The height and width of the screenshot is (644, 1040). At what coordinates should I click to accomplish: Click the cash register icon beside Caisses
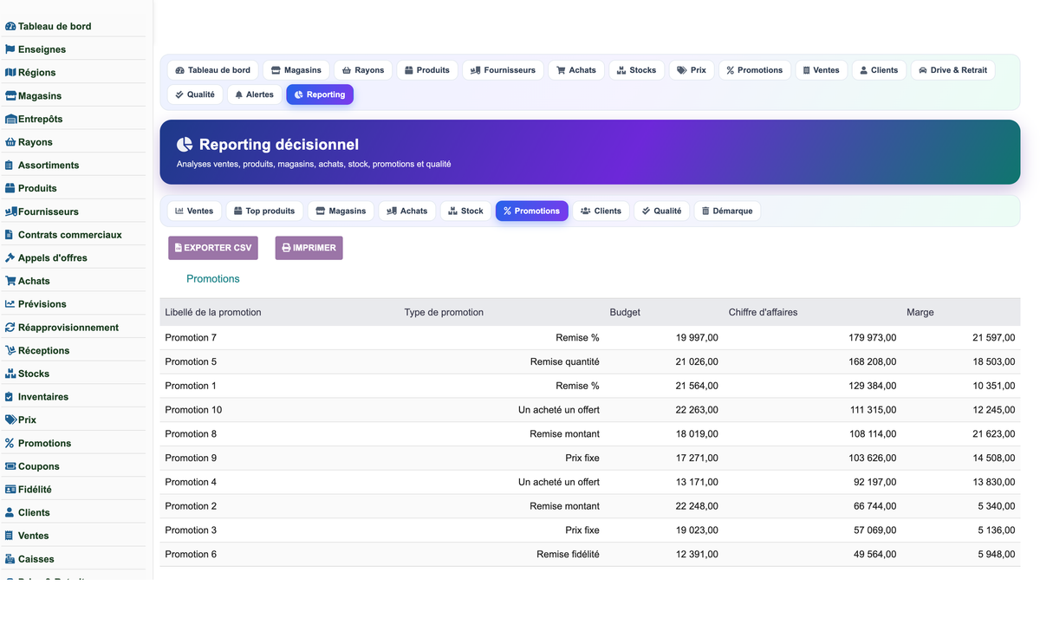pos(10,559)
